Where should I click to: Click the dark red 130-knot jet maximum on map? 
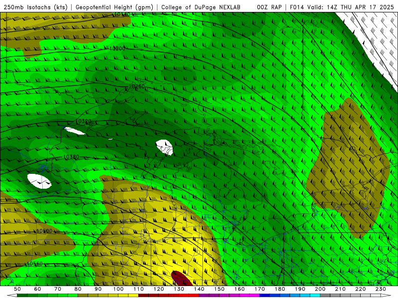[x=181, y=279]
